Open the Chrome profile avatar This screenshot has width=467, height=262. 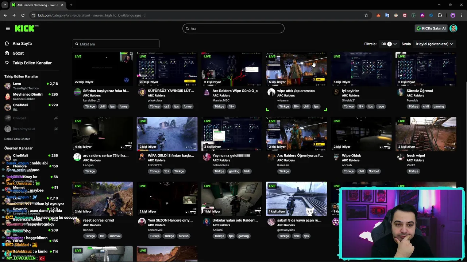453,15
